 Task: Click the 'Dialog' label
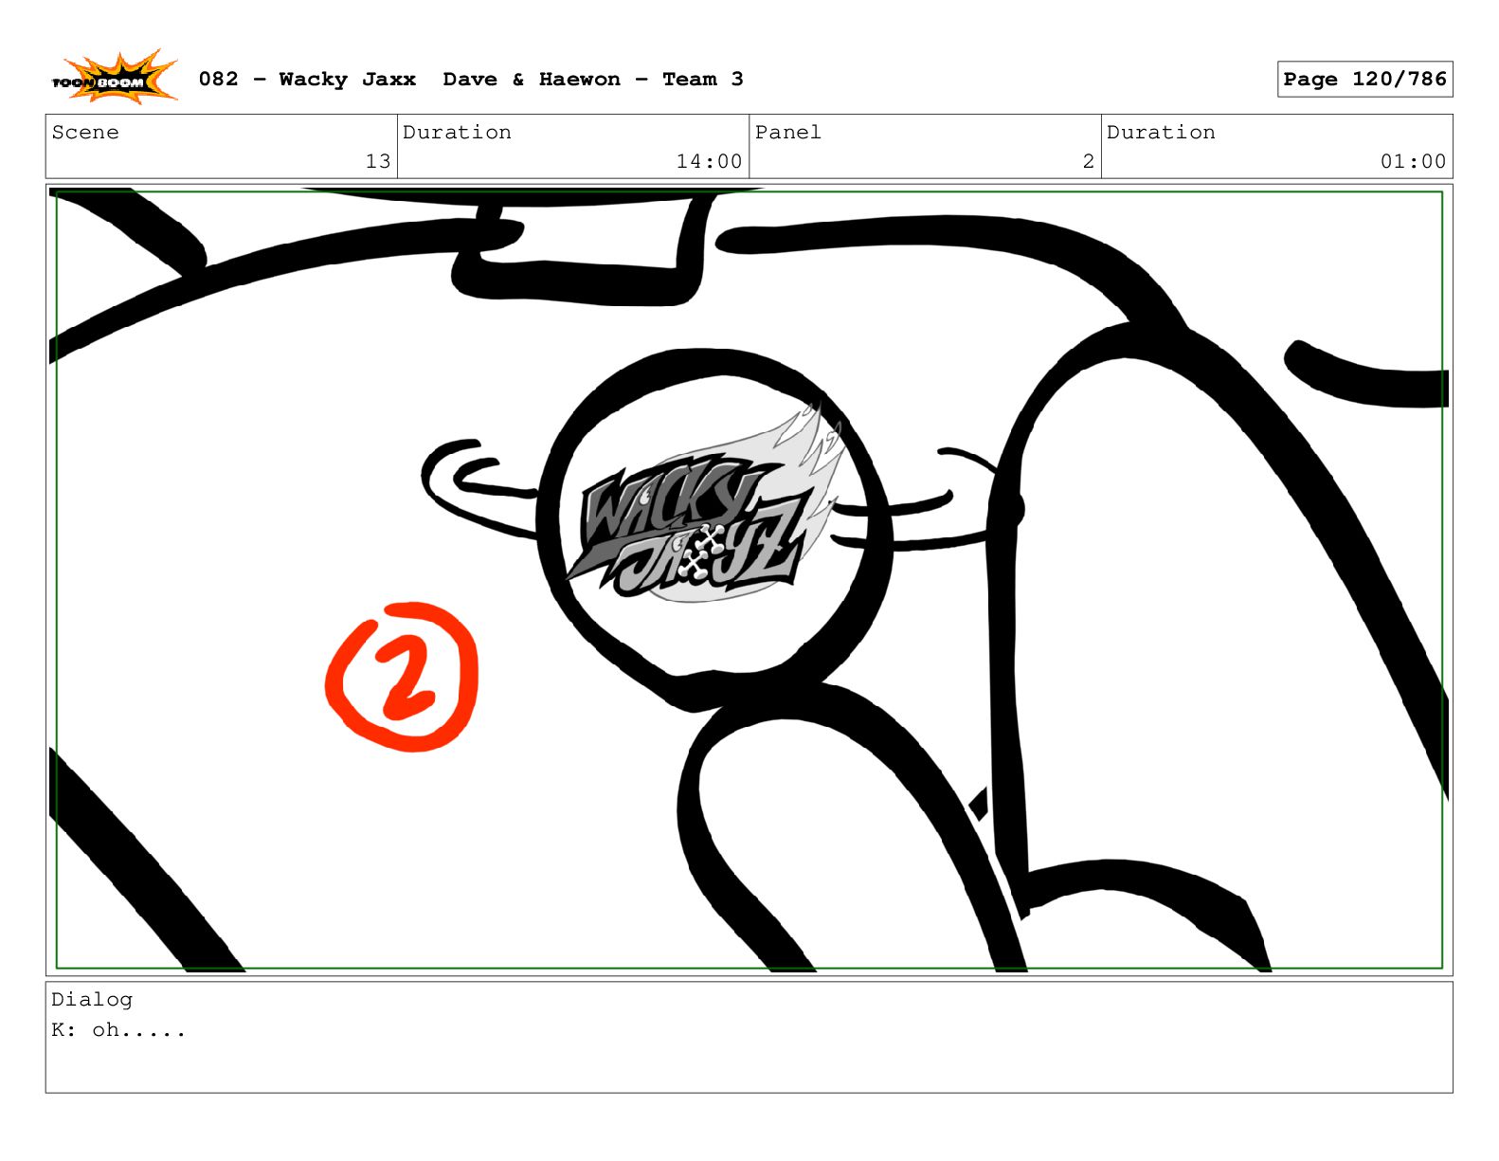92,1000
